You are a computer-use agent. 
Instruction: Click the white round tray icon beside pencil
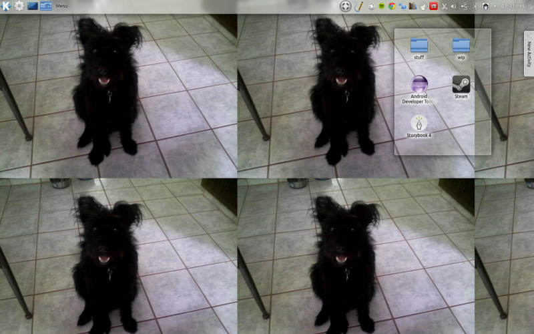click(372, 6)
